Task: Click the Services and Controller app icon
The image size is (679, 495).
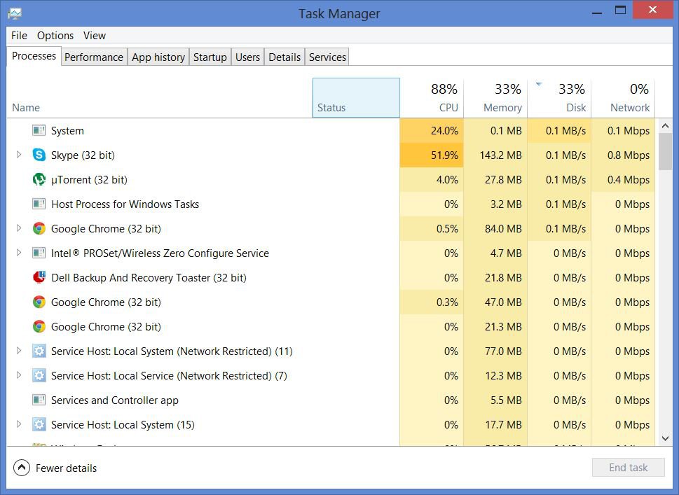Action: (39, 400)
